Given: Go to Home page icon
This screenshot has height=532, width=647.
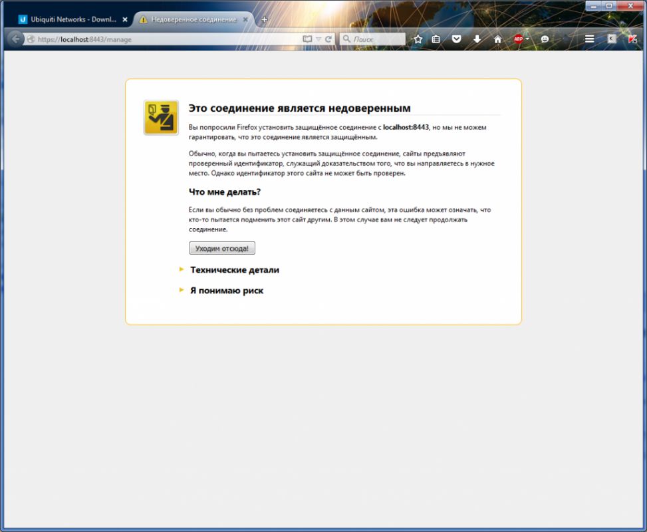Looking at the screenshot, I should [497, 39].
